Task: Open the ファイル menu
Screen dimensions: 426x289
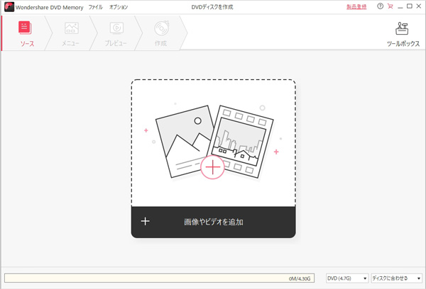Action: coord(95,6)
